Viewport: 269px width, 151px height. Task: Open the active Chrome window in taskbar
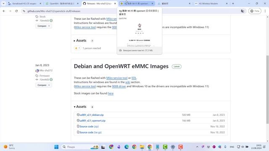pyautogui.click(x=150, y=147)
